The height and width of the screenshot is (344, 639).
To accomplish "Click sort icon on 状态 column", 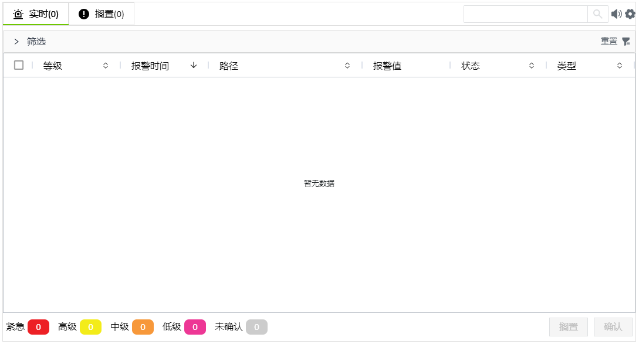I will coord(532,66).
